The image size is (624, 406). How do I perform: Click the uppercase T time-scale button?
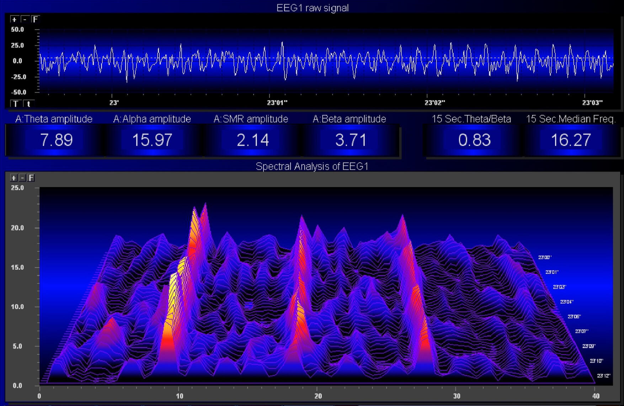pyautogui.click(x=16, y=104)
